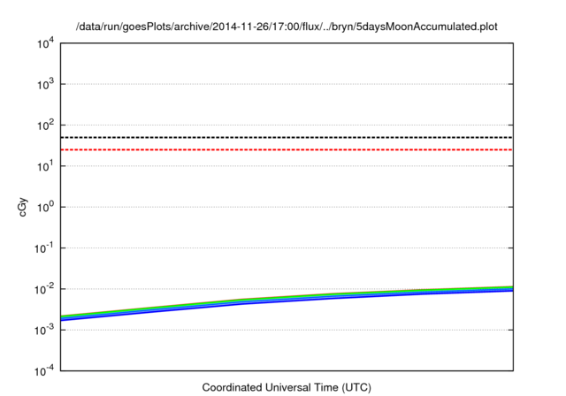The height and width of the screenshot is (396, 566).
Task: Click the 10^3 y-axis tick label
Action: (x=45, y=85)
